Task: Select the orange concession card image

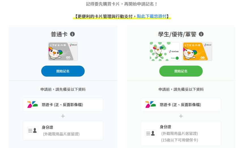Action: [197, 52]
